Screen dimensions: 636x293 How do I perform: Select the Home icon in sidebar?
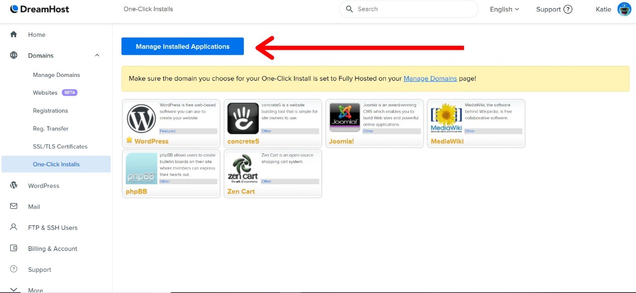point(14,35)
